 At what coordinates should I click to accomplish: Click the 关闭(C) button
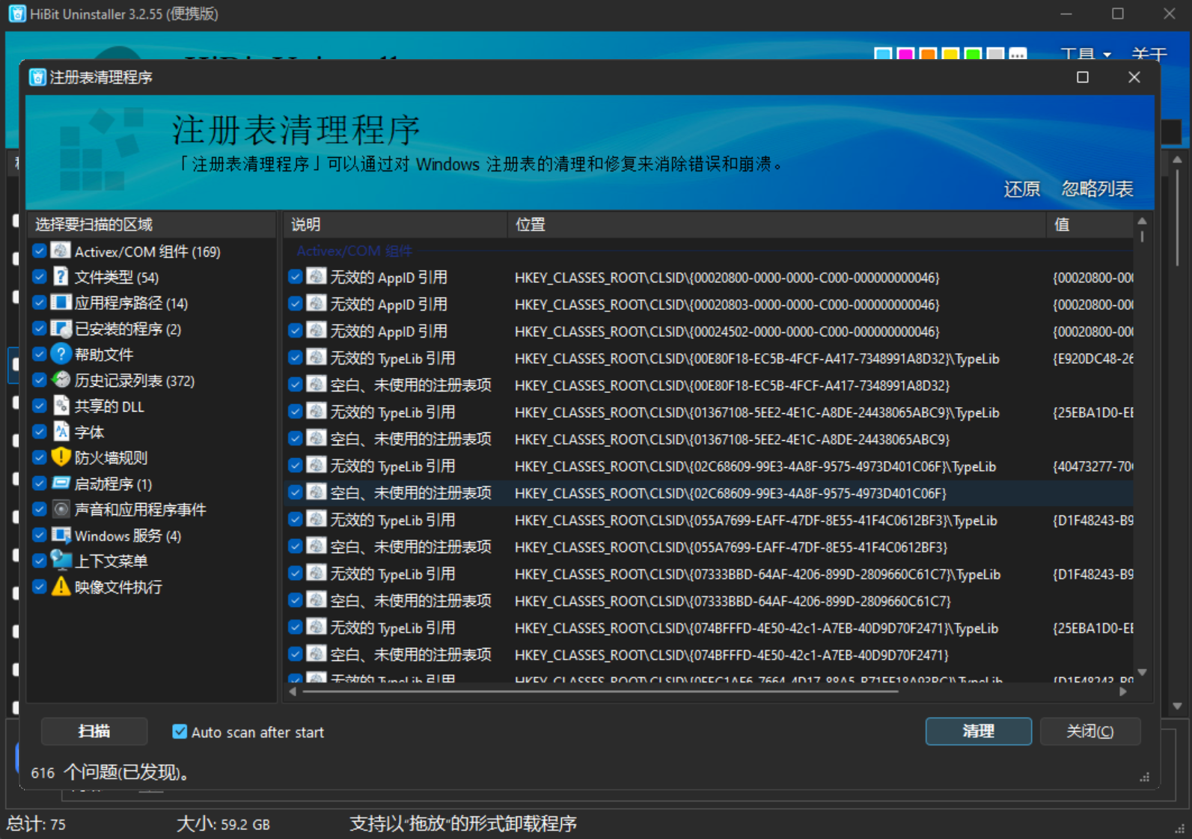coord(1090,731)
